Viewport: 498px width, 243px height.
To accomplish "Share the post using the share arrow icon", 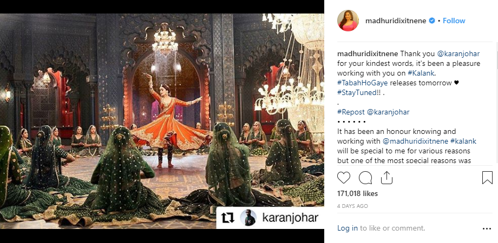I will 386,178.
